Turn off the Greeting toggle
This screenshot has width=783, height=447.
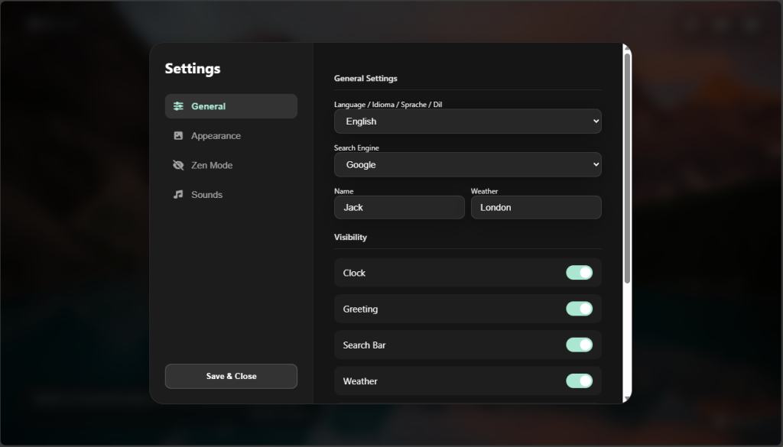point(579,309)
